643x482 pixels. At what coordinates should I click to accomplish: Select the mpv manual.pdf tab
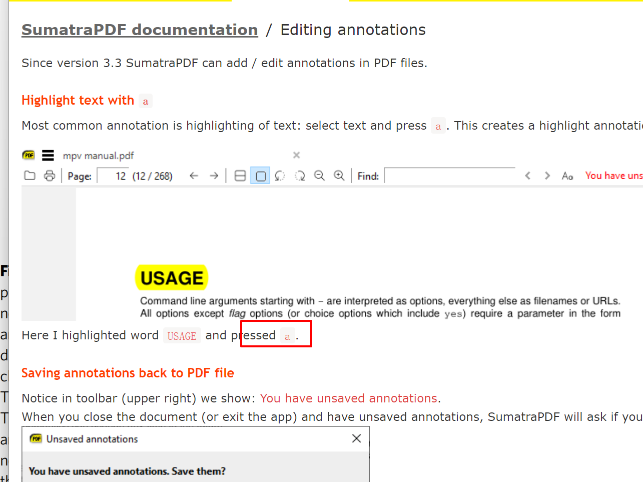coord(98,156)
